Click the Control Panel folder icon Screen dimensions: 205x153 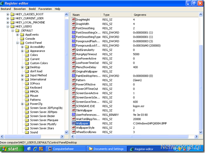click(22, 43)
